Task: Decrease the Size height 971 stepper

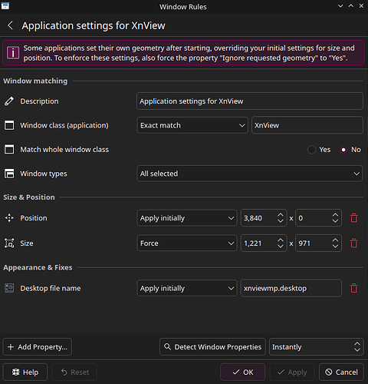Action: pos(335,247)
